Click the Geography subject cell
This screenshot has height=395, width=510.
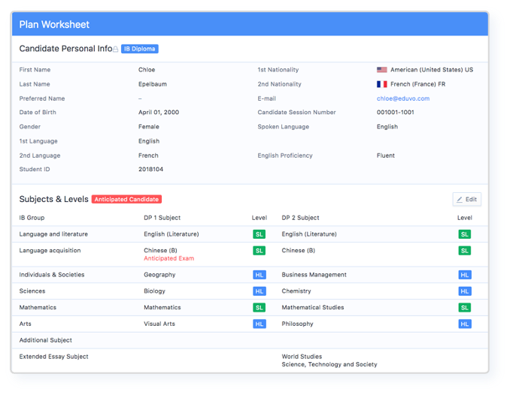pyautogui.click(x=159, y=275)
